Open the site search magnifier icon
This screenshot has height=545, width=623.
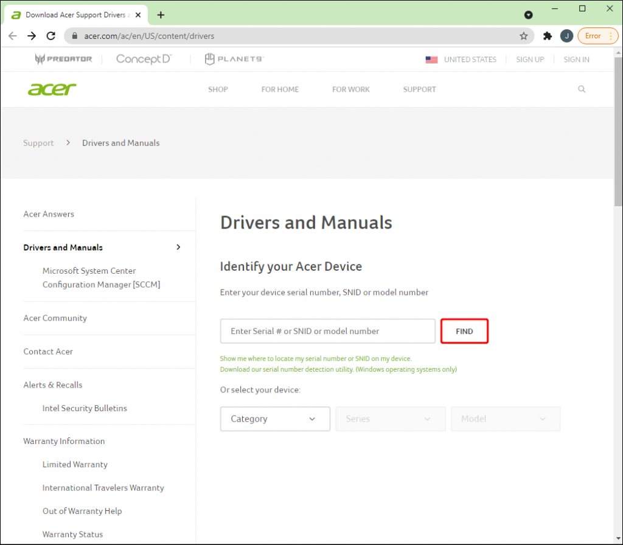pyautogui.click(x=581, y=89)
